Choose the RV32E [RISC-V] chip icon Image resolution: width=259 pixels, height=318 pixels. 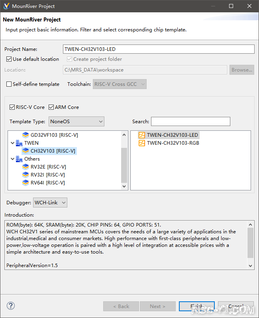click(x=26, y=167)
